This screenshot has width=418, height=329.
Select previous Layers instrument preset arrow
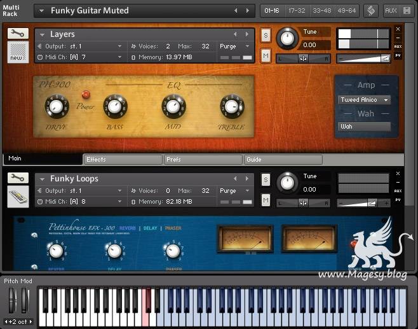[235, 34]
